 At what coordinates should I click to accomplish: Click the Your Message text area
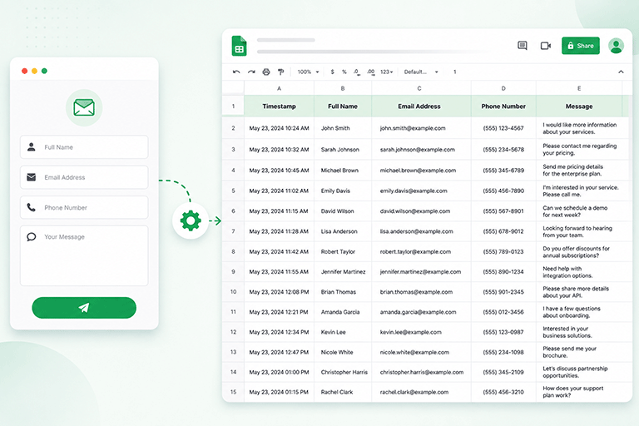coord(84,256)
